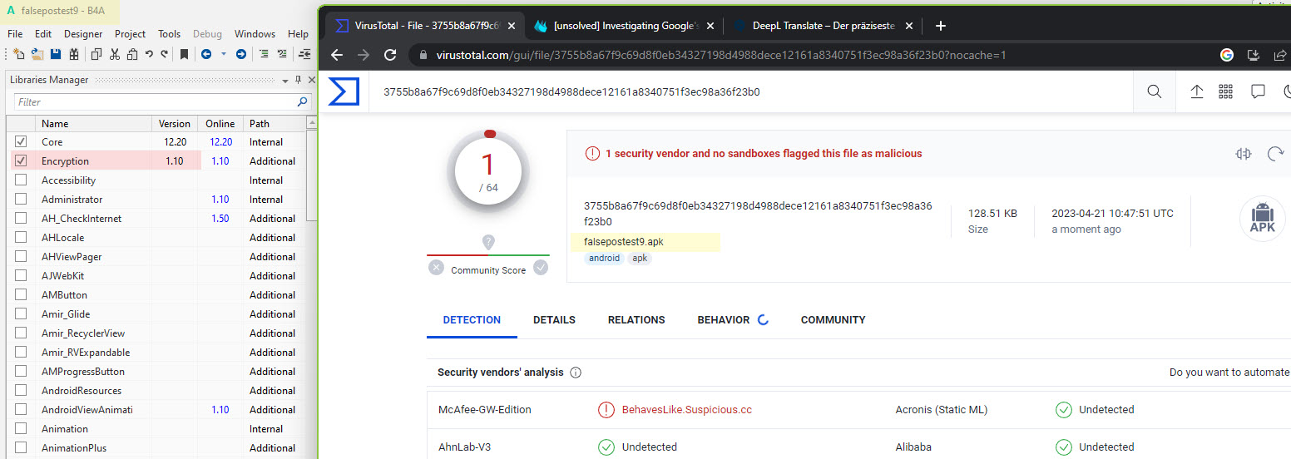
Task: Click the navigate forward blue arrow icon
Action: [x=241, y=55]
